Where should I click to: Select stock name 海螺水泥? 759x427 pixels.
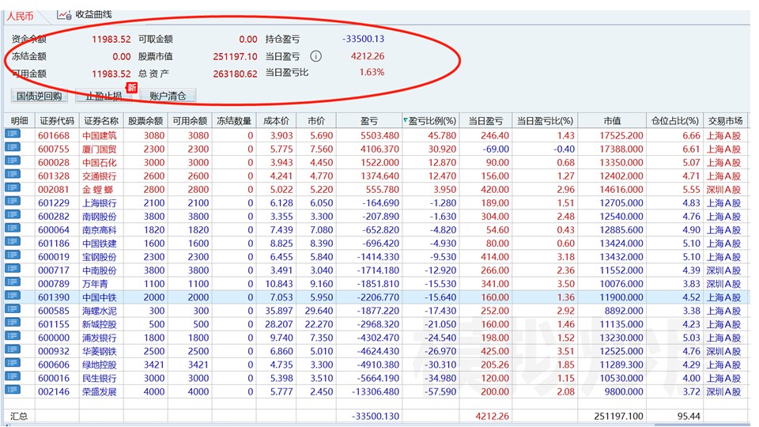click(100, 311)
